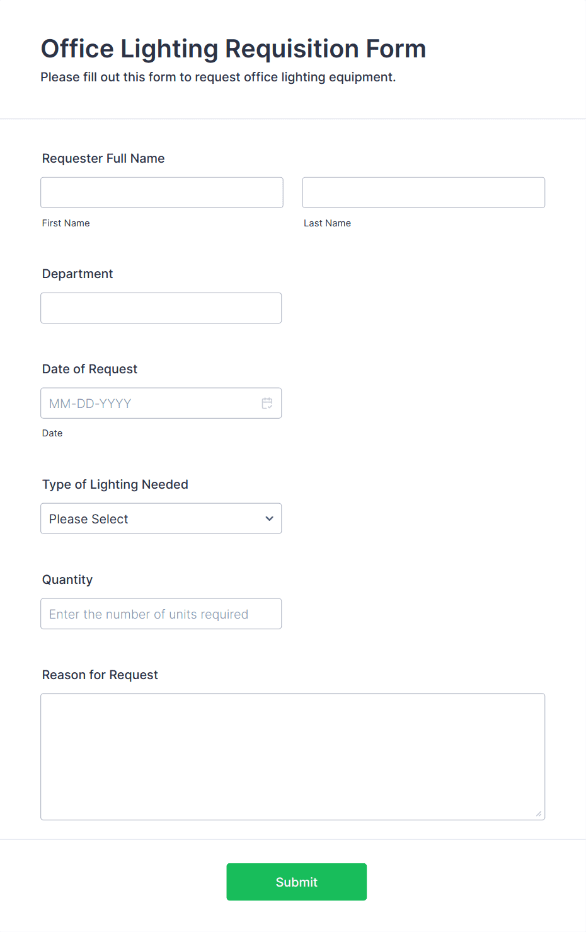Viewport: 586px width, 932px height.
Task: Submit the lighting requisition form
Action: [x=297, y=882]
